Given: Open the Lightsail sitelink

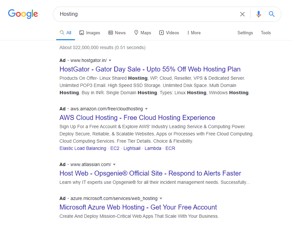Looking at the screenshot, I should point(132,148).
